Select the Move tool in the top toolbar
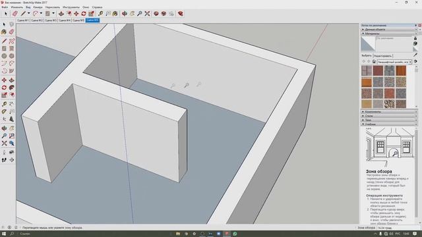 coord(76,13)
